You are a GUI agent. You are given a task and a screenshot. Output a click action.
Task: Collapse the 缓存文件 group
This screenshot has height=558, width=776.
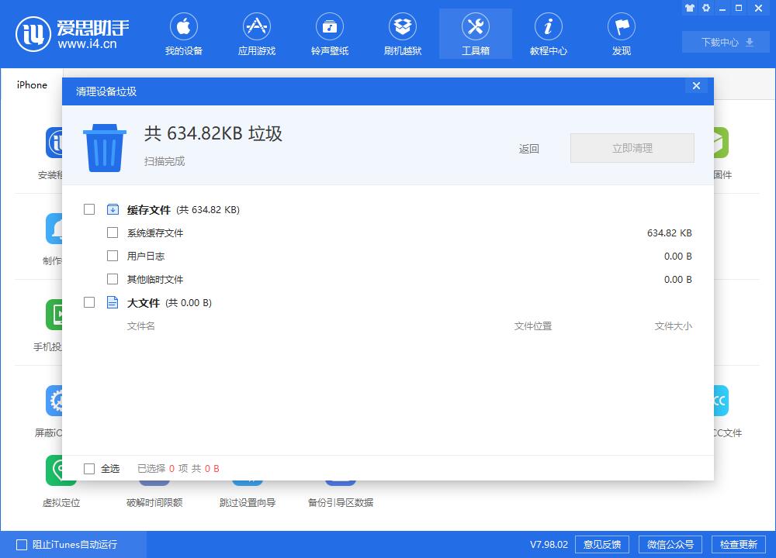coord(113,209)
